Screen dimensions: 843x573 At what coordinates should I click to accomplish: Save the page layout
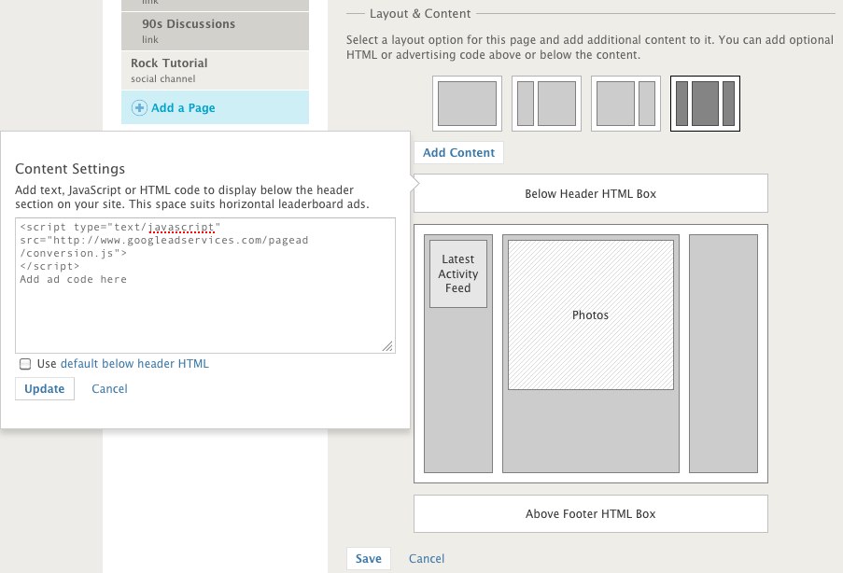point(368,558)
